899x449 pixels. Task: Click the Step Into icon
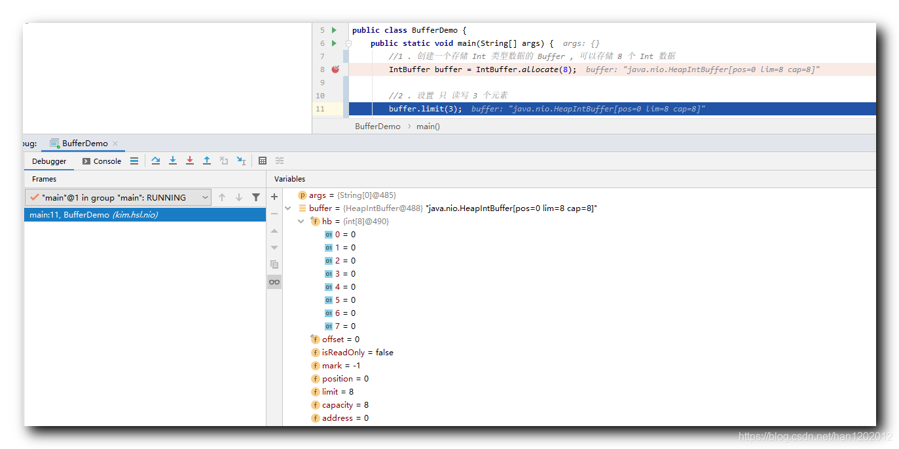tap(173, 161)
